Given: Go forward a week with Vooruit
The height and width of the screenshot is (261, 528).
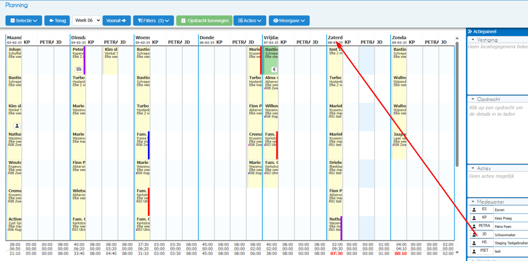Looking at the screenshot, I should (x=117, y=21).
